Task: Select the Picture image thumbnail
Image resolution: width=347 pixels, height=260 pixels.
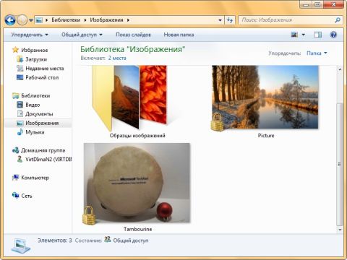Action: click(265, 97)
